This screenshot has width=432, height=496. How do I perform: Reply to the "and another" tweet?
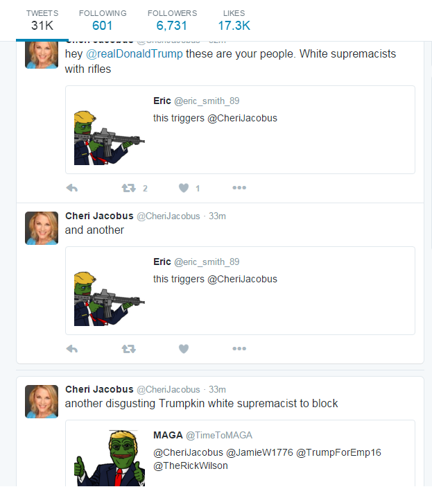(72, 349)
